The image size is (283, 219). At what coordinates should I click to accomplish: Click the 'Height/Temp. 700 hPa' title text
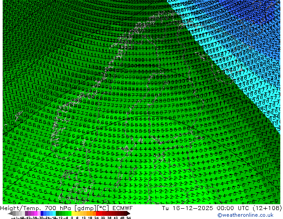coord(37,208)
